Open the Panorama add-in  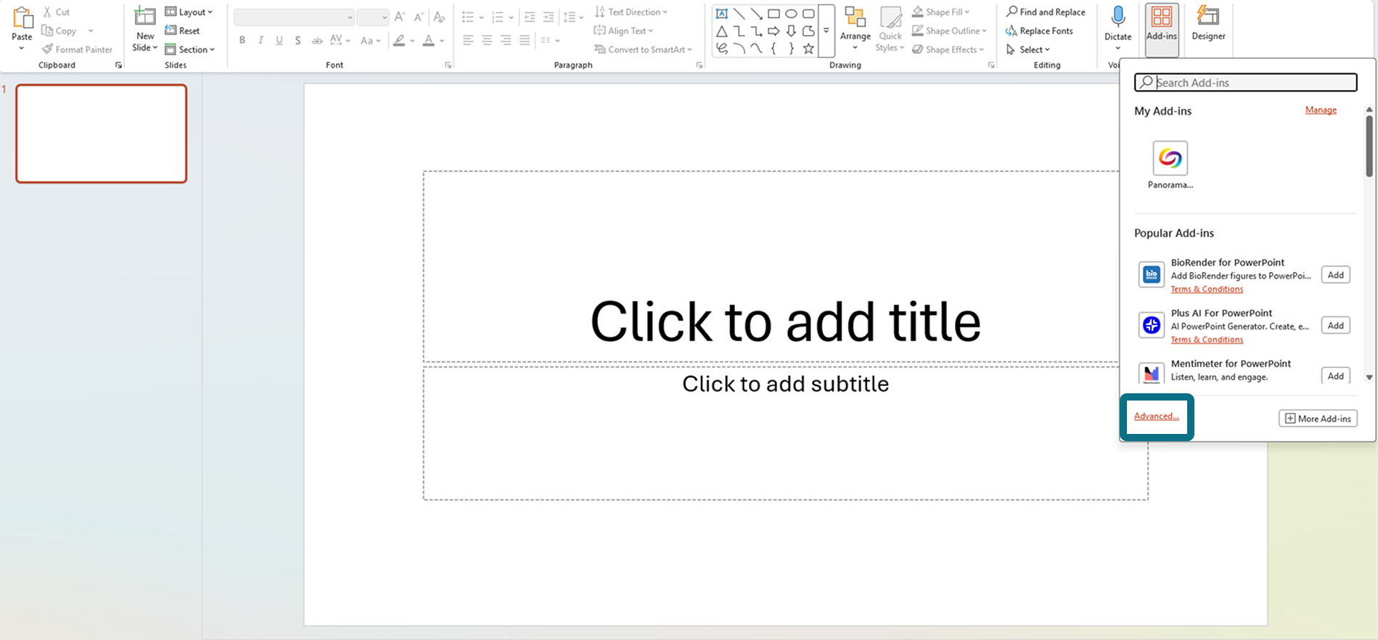coord(1170,165)
